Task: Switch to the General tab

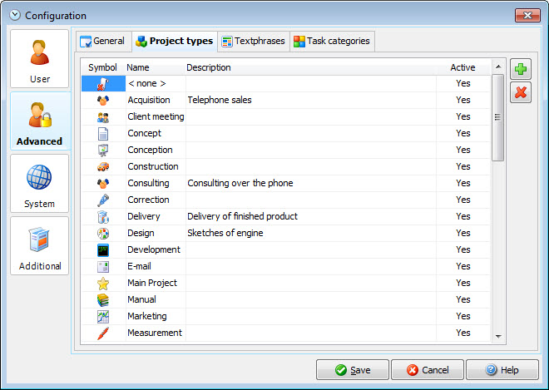Action: 104,42
